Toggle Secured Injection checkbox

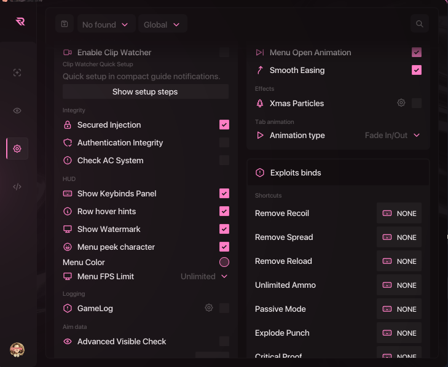[224, 125]
